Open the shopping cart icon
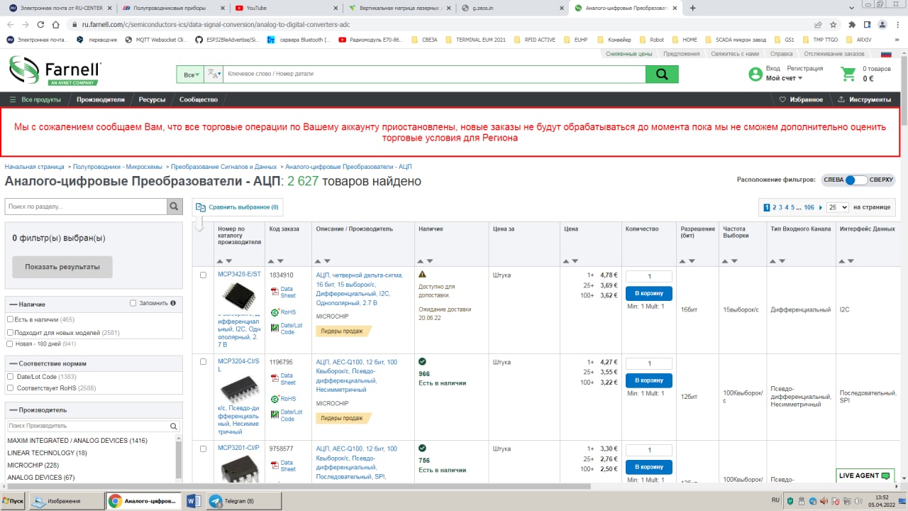908x511 pixels. coord(848,74)
